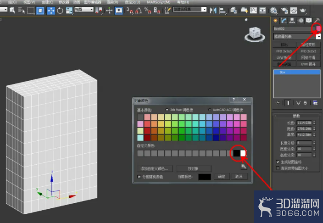Viewport: 323px width, 223px height.
Task: Pick the white custom color swatch
Action: 243,153
